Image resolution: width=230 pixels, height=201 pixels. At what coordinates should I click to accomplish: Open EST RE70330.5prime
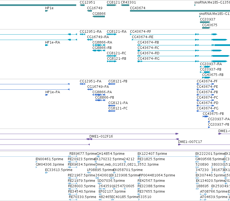coord(82,197)
